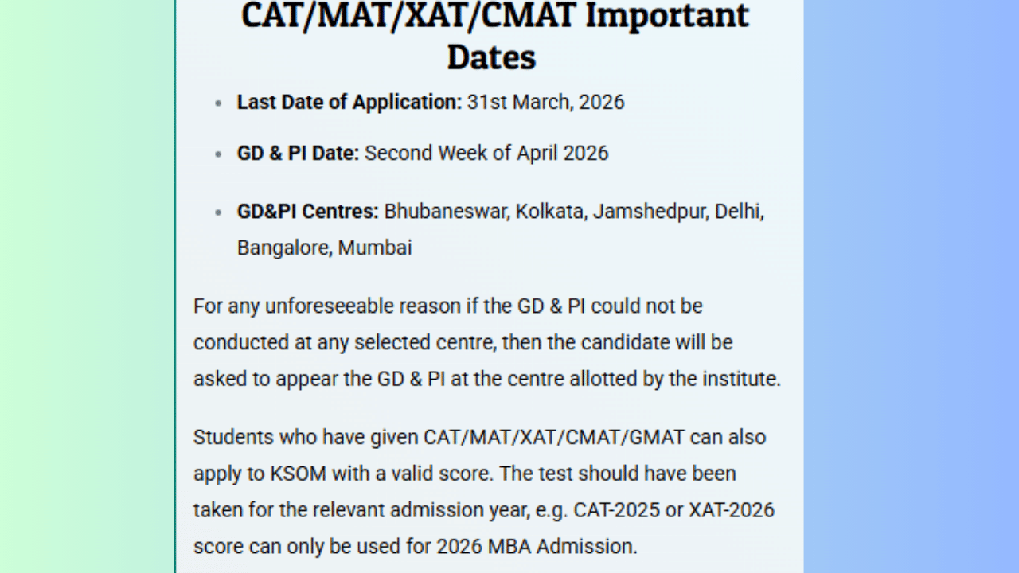Click the "GD&PI Centres:" bold label

[307, 212]
